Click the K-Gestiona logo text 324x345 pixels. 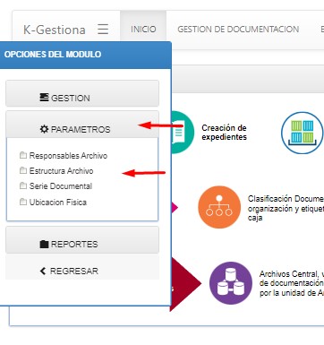click(x=55, y=30)
